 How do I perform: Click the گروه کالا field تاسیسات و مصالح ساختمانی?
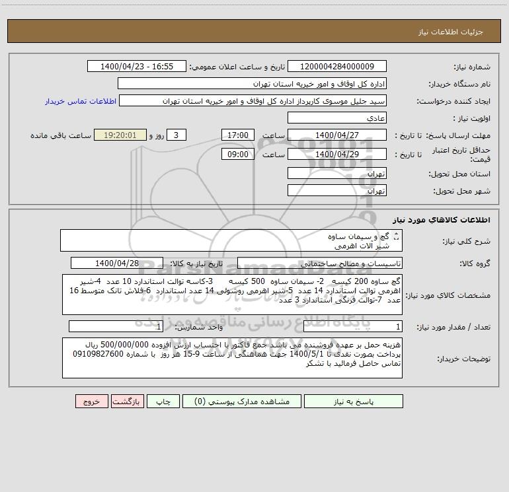click(x=320, y=263)
